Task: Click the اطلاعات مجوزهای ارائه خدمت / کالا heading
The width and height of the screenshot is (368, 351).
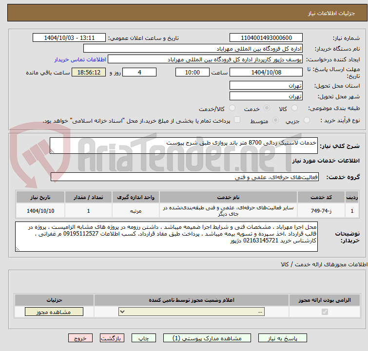Action: pos(324,264)
